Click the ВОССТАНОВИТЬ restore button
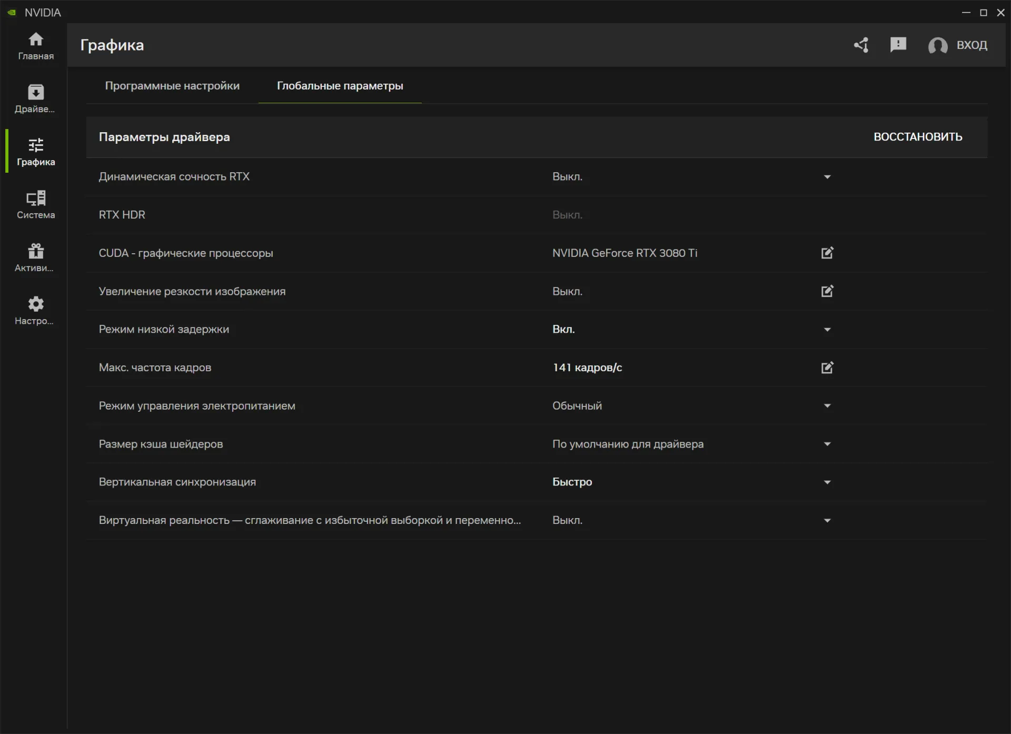Viewport: 1011px width, 734px height. pyautogui.click(x=918, y=137)
